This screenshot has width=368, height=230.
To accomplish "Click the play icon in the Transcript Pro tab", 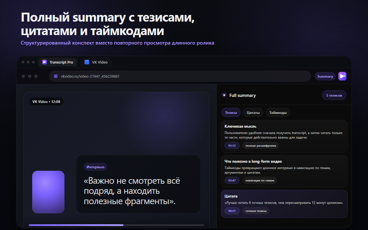I will 44,62.
